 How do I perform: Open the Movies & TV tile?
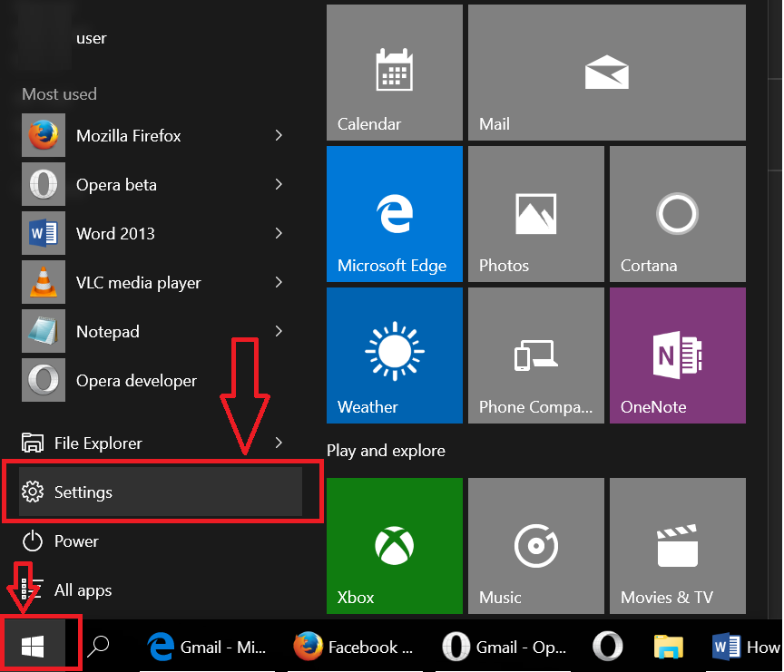pyautogui.click(x=678, y=546)
